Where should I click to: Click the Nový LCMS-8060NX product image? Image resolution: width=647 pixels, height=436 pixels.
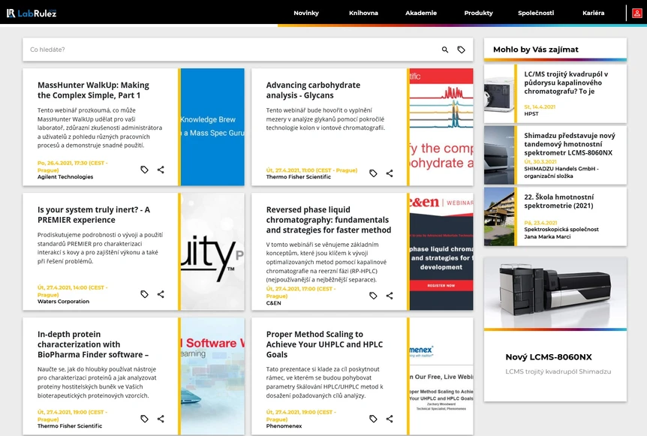[x=555, y=293]
